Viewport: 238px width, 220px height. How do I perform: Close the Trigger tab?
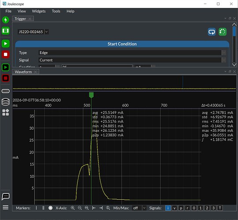pyautogui.click(x=30, y=19)
